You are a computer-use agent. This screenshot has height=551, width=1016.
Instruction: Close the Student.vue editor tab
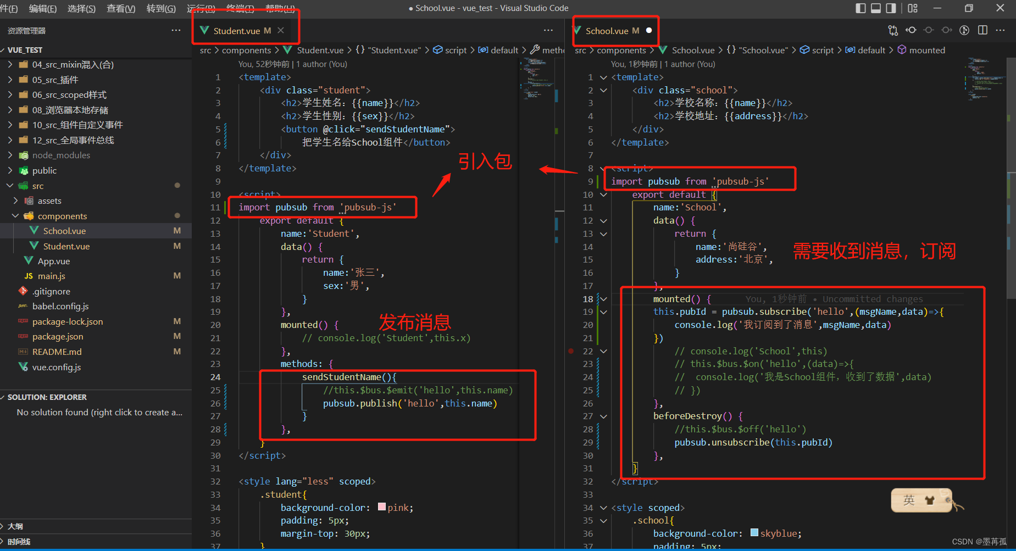pyautogui.click(x=281, y=30)
